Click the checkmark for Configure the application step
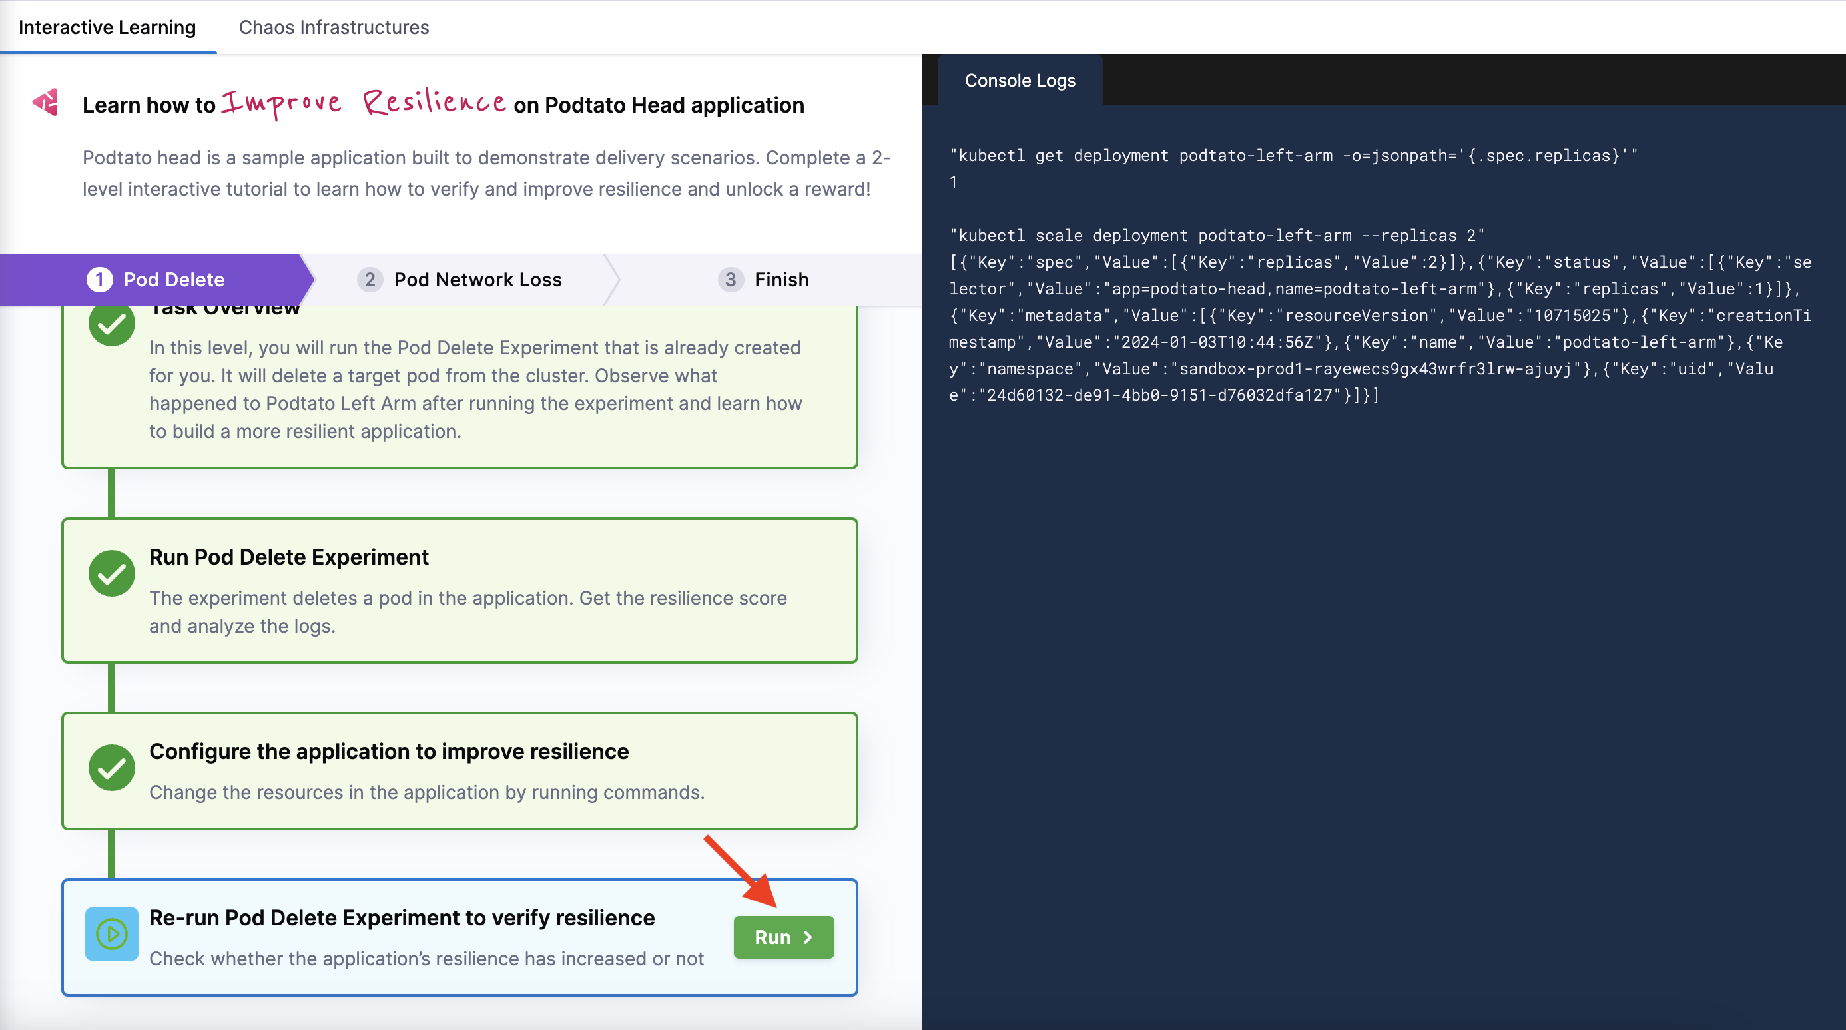Image resolution: width=1846 pixels, height=1030 pixels. pyautogui.click(x=111, y=768)
